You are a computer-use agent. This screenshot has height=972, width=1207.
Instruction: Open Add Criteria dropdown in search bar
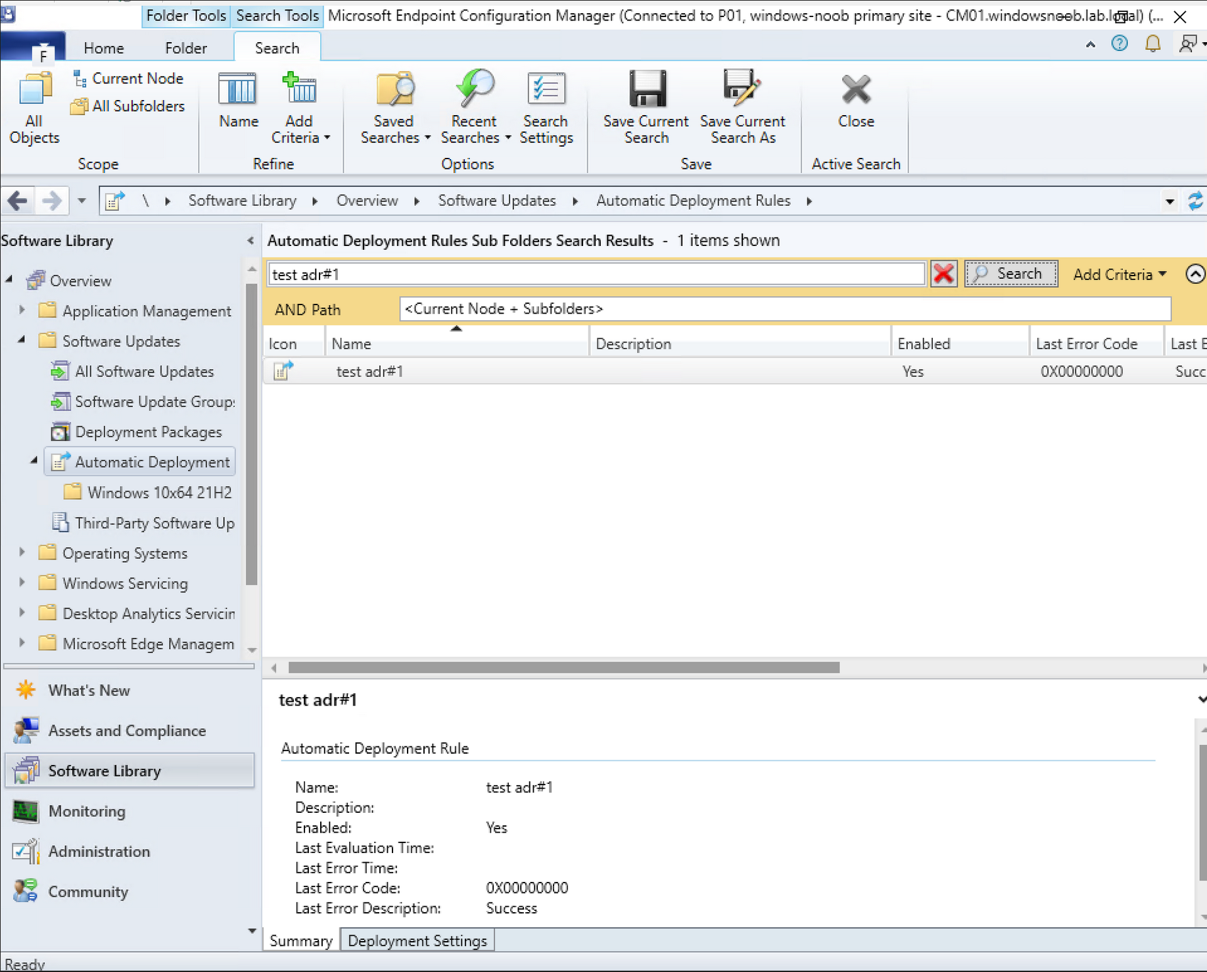point(1120,274)
